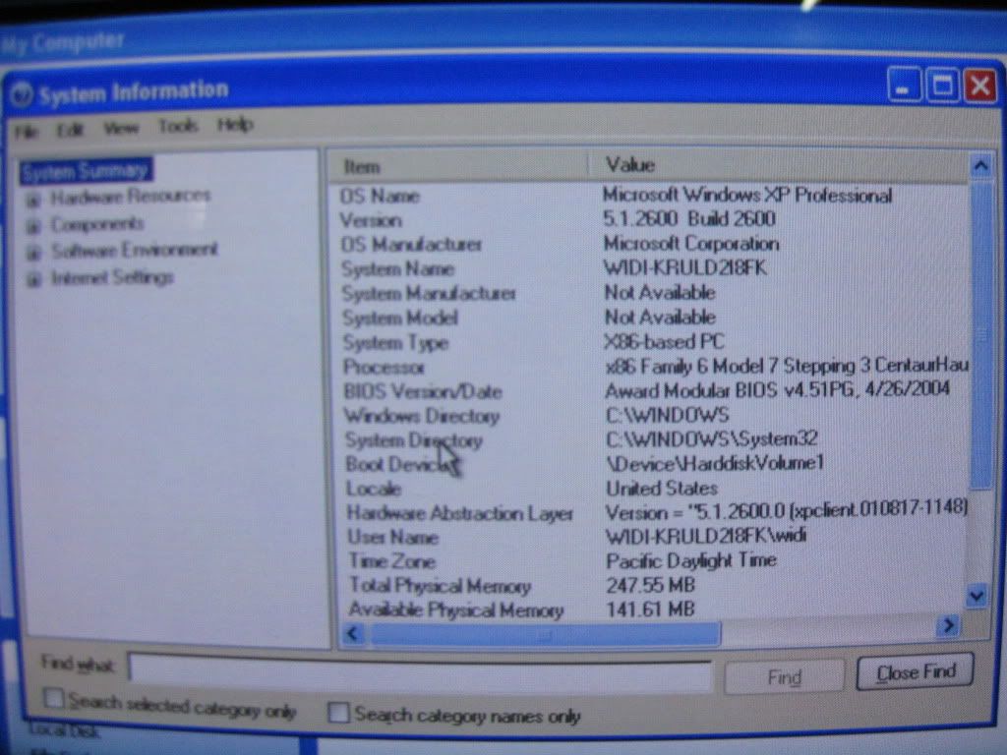Maximize the System Information window
Screen dimensions: 1007x755
click(x=942, y=85)
